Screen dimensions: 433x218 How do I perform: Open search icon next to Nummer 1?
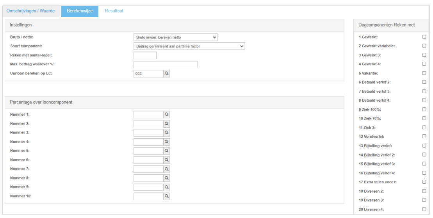pyautogui.click(x=166, y=114)
